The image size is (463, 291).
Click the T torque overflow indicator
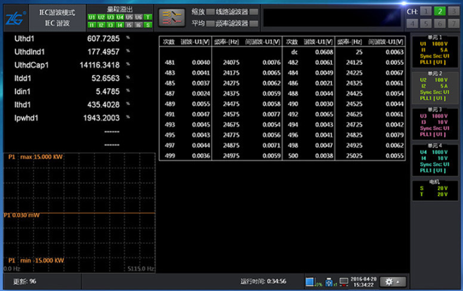(x=148, y=17)
